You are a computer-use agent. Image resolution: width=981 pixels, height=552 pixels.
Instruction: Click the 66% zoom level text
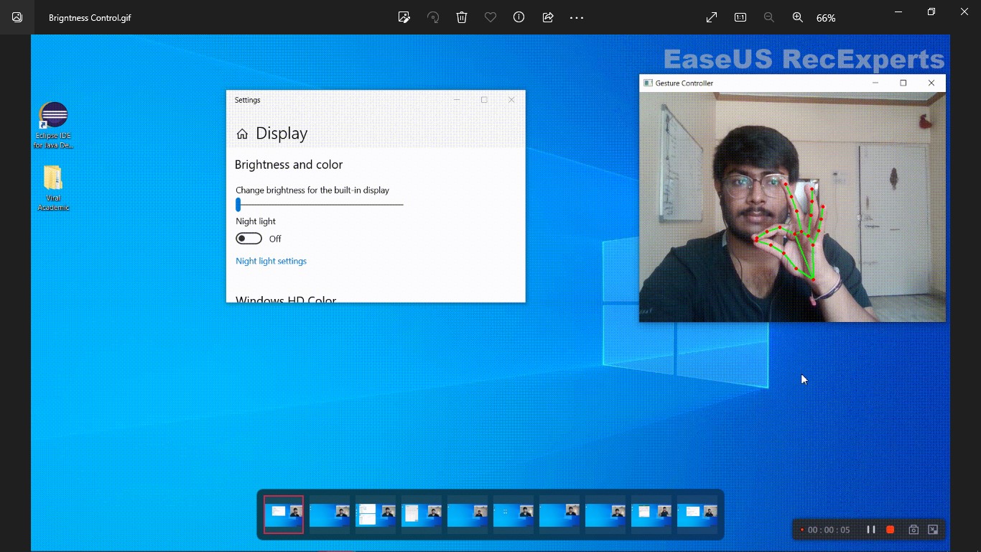click(x=826, y=18)
